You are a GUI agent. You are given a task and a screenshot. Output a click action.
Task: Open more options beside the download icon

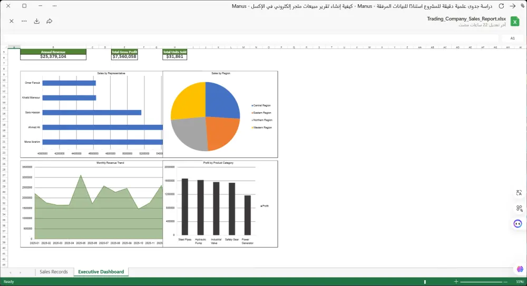24,21
